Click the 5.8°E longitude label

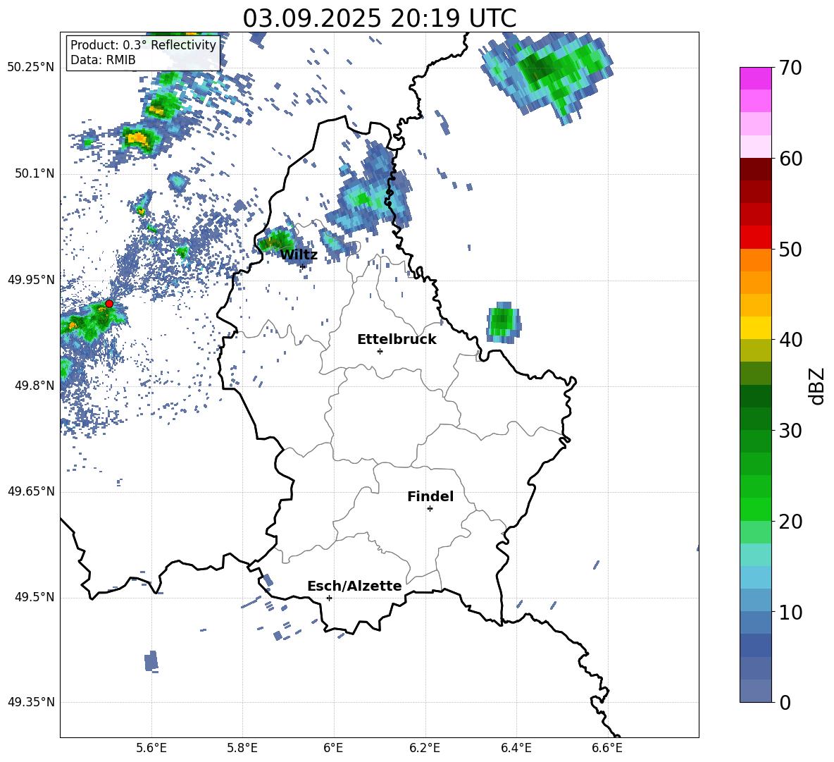coord(242,748)
